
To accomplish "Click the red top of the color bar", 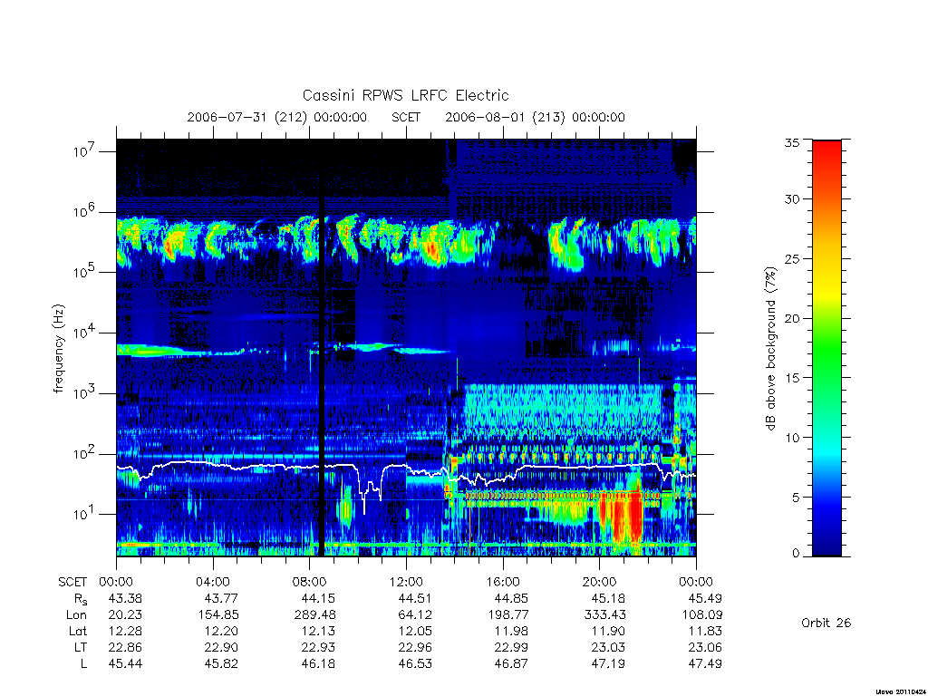I will point(826,154).
